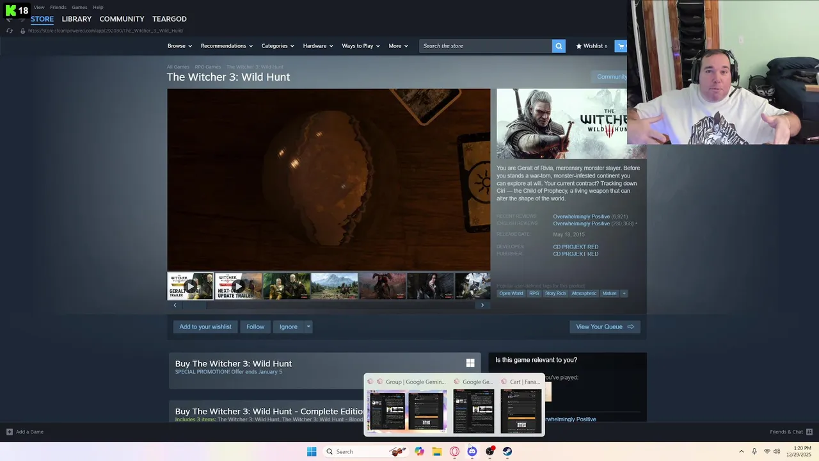Click View Your Queue button
The image size is (819, 461).
click(x=605, y=327)
